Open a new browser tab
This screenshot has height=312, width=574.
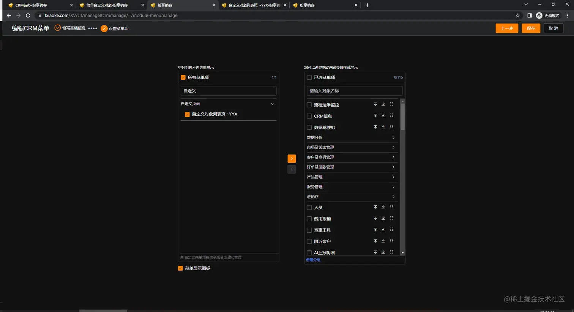pyautogui.click(x=367, y=5)
